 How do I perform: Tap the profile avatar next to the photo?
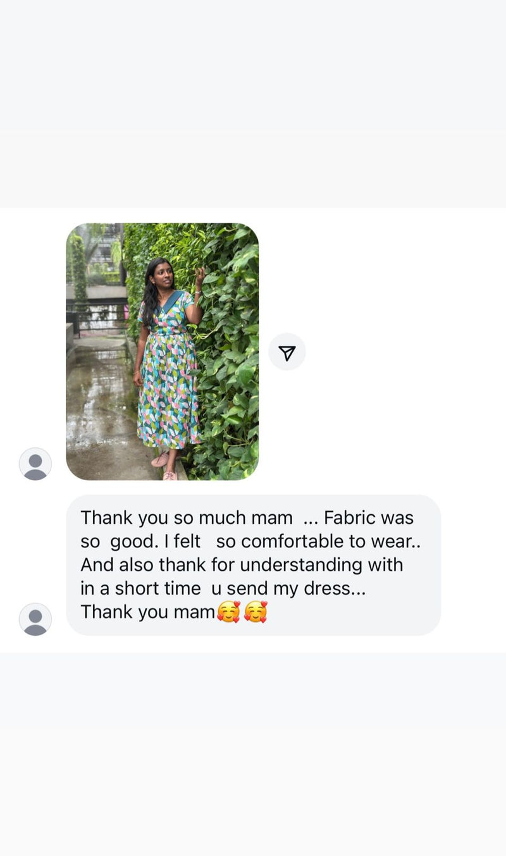tap(35, 464)
